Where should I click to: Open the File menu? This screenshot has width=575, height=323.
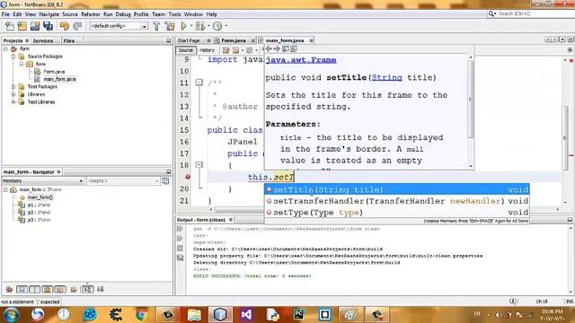5,14
